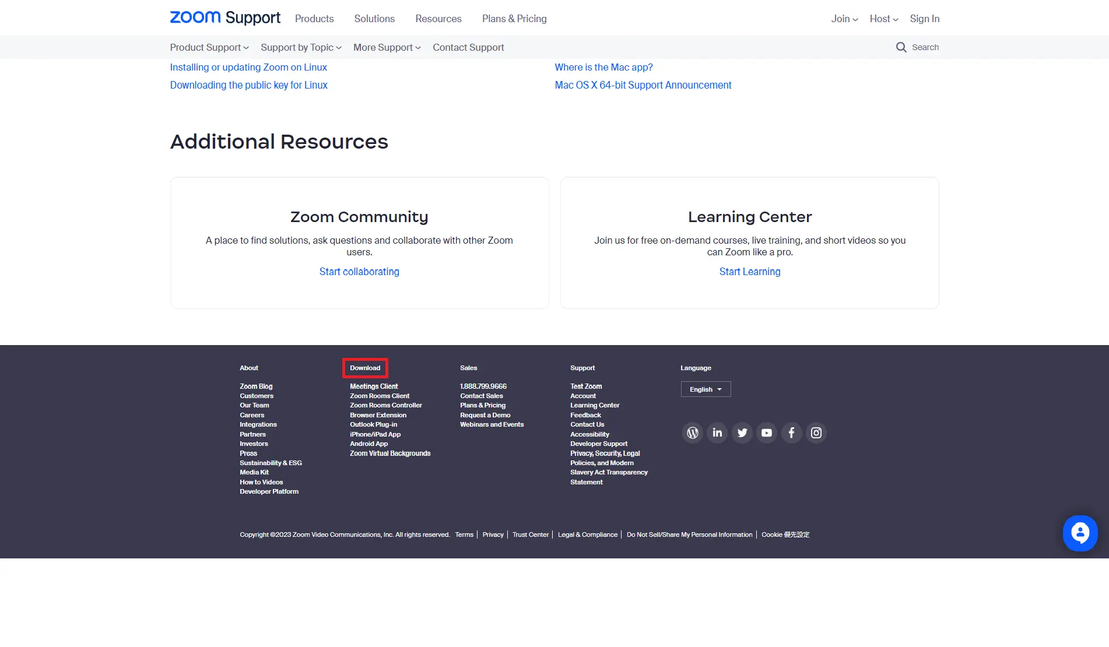
Task: Click Start Learning link
Action: [x=750, y=272]
